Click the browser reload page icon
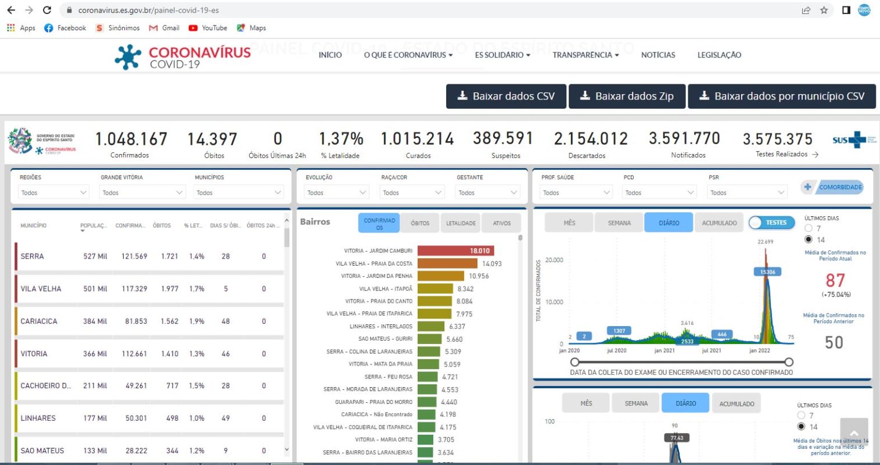This screenshot has width=880, height=465. point(47,10)
